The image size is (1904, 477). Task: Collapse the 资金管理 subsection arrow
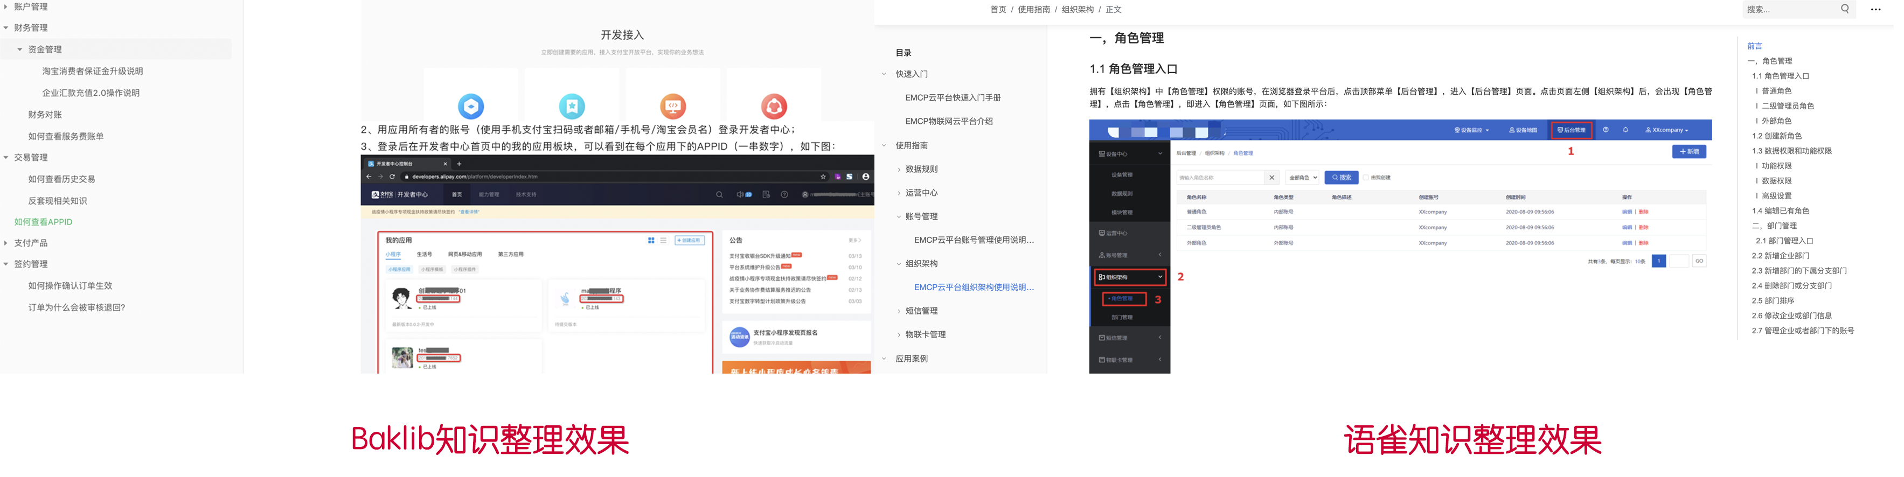[x=20, y=50]
